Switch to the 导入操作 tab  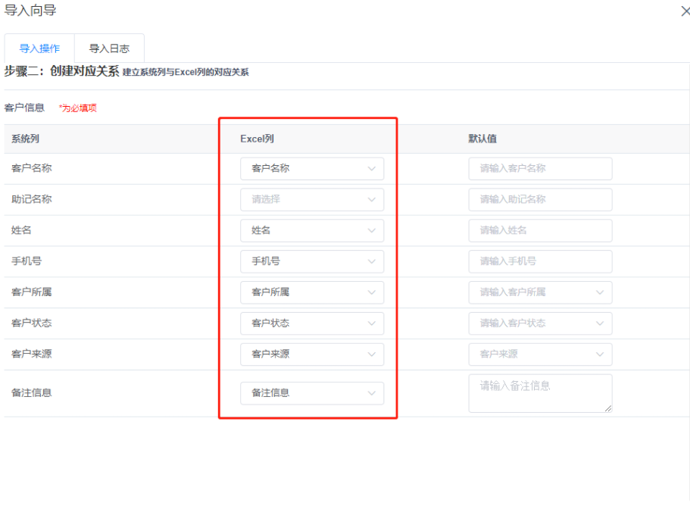39,48
